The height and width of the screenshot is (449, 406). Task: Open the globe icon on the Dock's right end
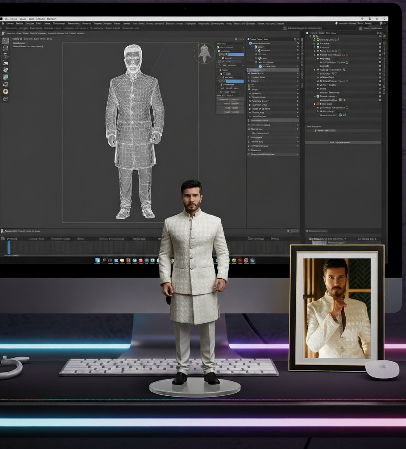(252, 260)
